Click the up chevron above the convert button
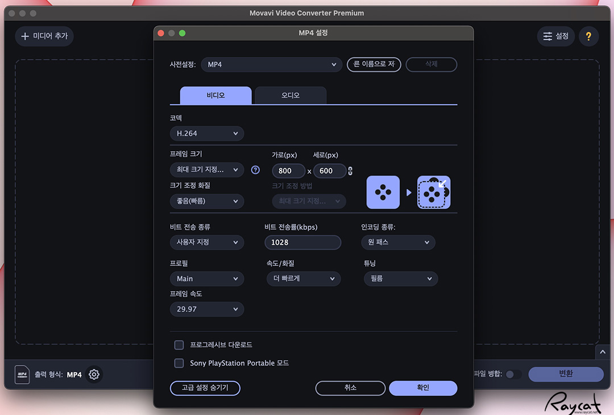 (x=602, y=352)
